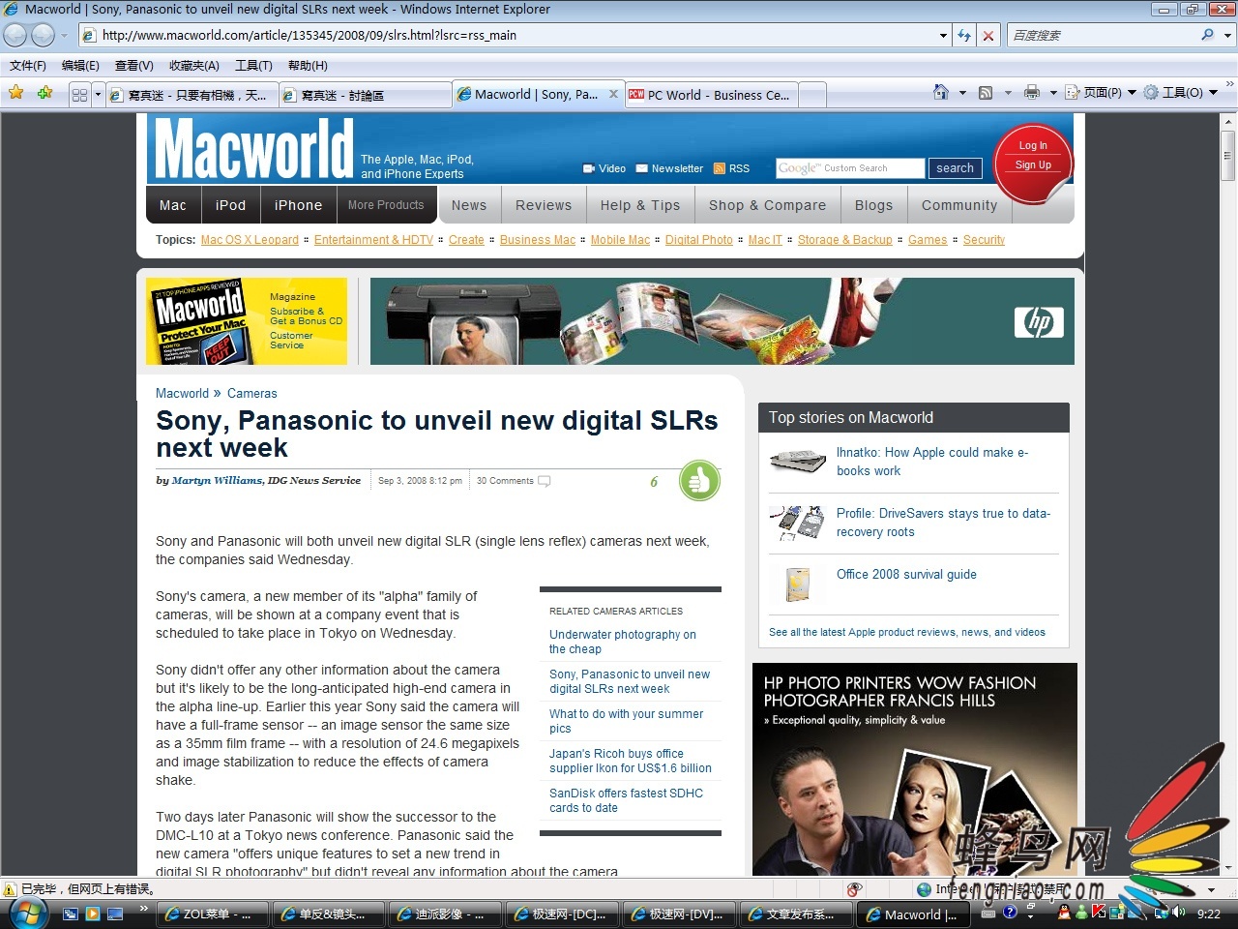Expand the Home button dropdown arrow
This screenshot has width=1238, height=929.
(962, 93)
